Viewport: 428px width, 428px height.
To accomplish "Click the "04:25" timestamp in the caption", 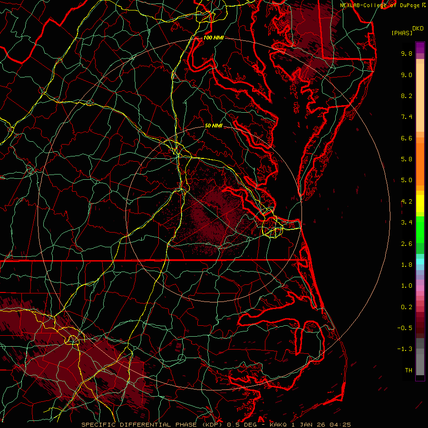I will click(340, 425).
